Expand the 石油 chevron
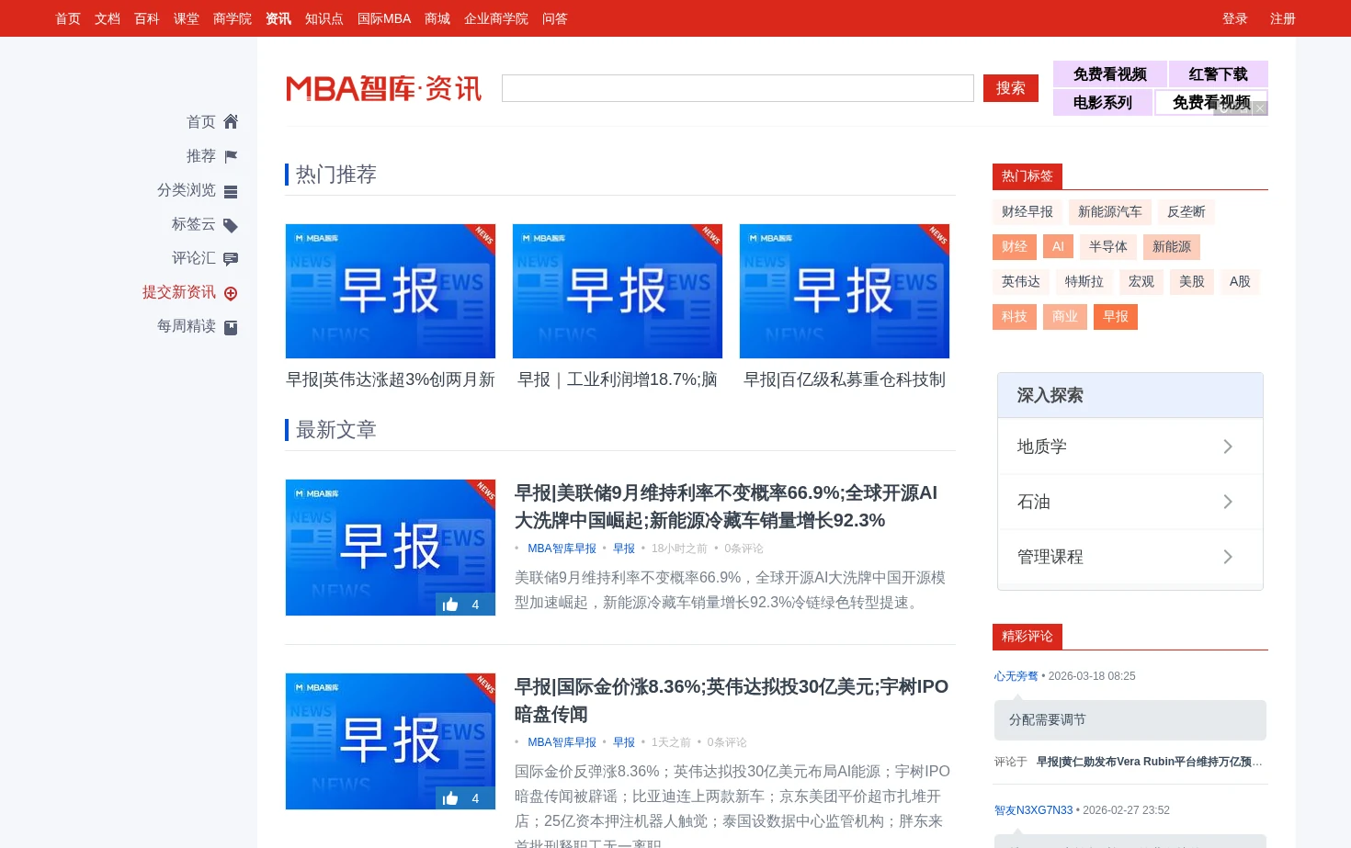The width and height of the screenshot is (1351, 848). pyautogui.click(x=1228, y=502)
